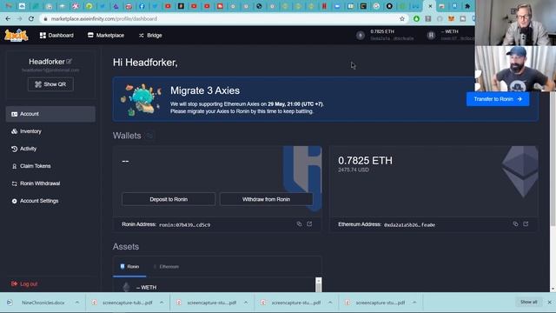Click Deposit to Ronin button
The image size is (556, 313).
click(x=169, y=199)
